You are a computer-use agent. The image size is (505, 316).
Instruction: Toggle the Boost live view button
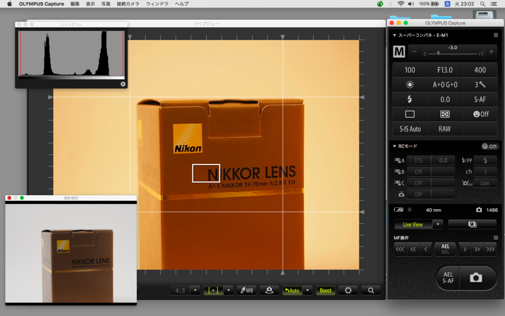click(325, 290)
